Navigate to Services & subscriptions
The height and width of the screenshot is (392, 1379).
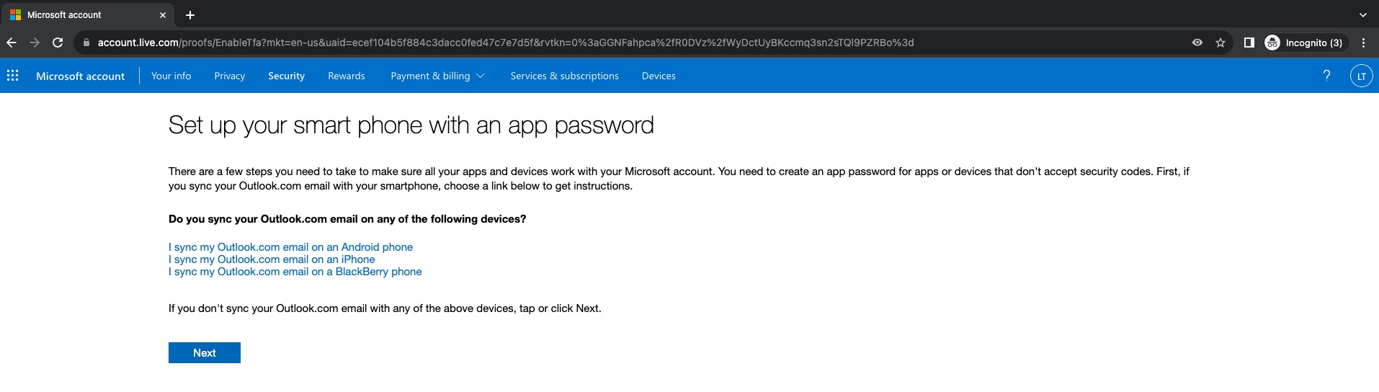pos(564,76)
